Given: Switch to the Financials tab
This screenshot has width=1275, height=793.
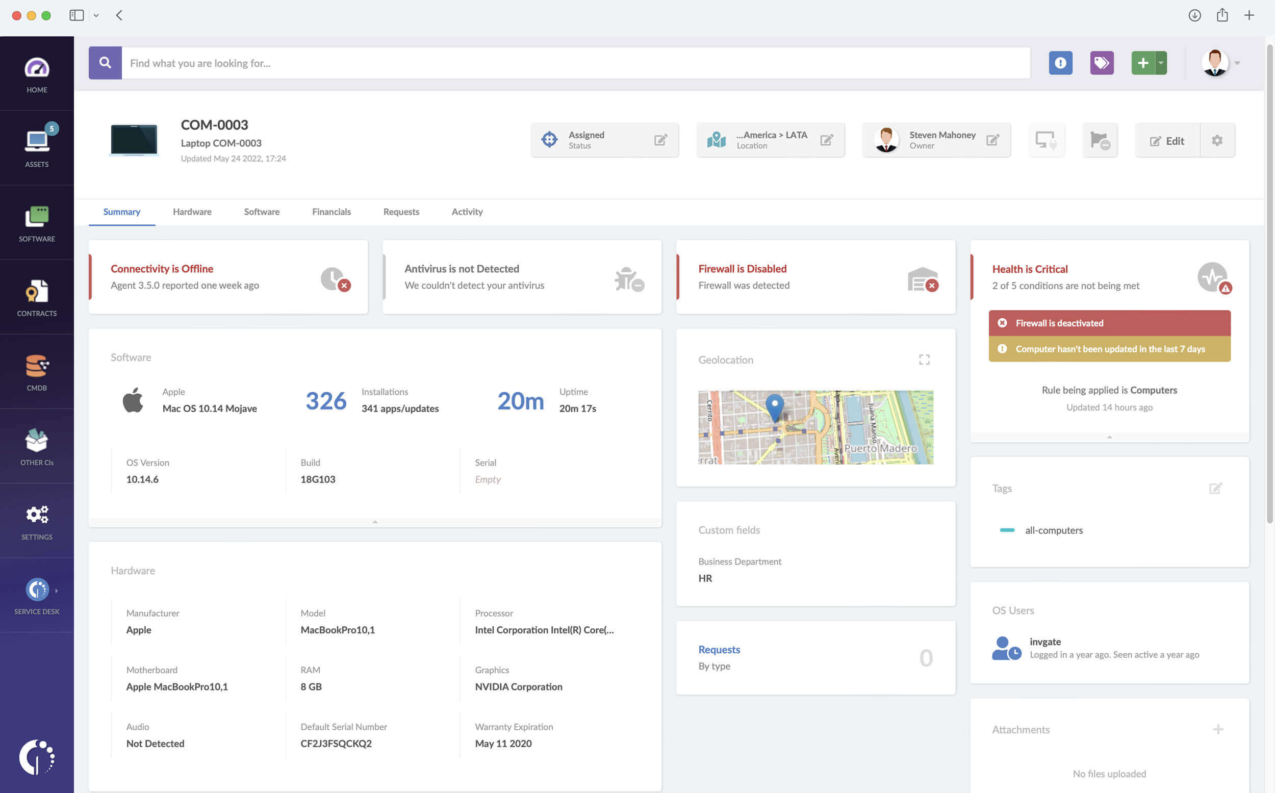Looking at the screenshot, I should [x=331, y=211].
